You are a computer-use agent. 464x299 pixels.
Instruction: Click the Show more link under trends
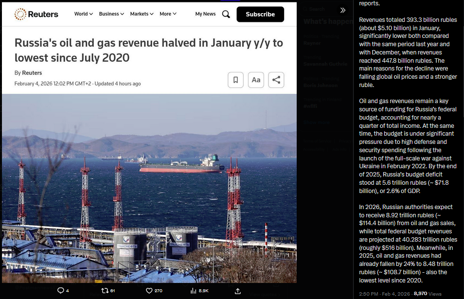(316, 122)
